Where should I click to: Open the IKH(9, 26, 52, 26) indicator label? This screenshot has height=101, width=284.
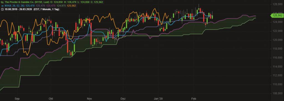tap(14, 6)
